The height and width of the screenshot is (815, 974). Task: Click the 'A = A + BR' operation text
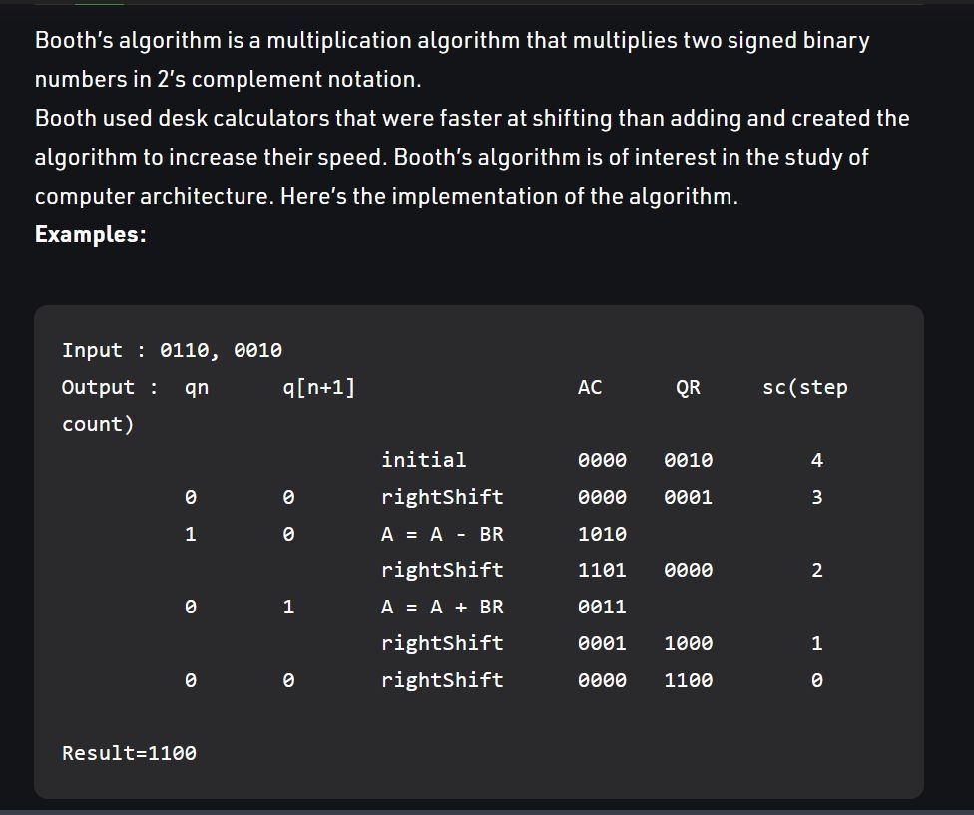coord(442,607)
